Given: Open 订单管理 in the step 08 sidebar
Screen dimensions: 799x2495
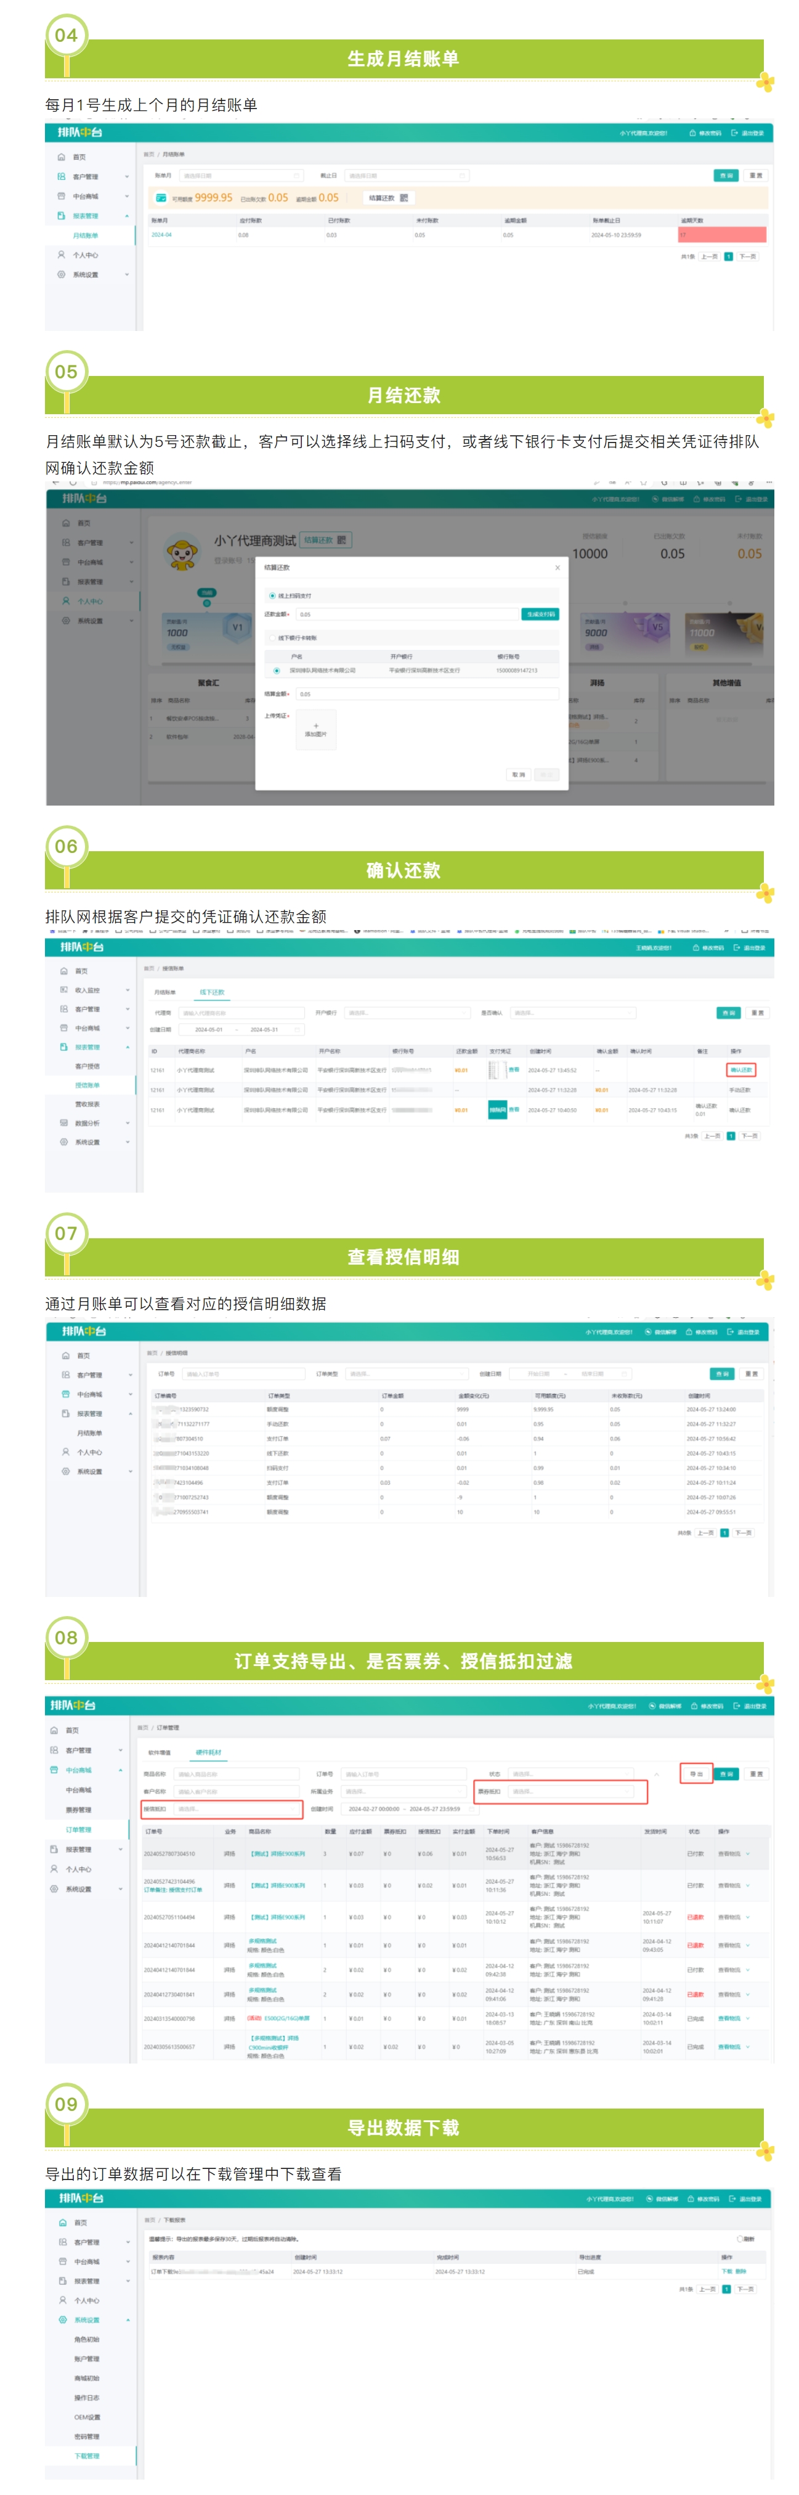Looking at the screenshot, I should [78, 1829].
